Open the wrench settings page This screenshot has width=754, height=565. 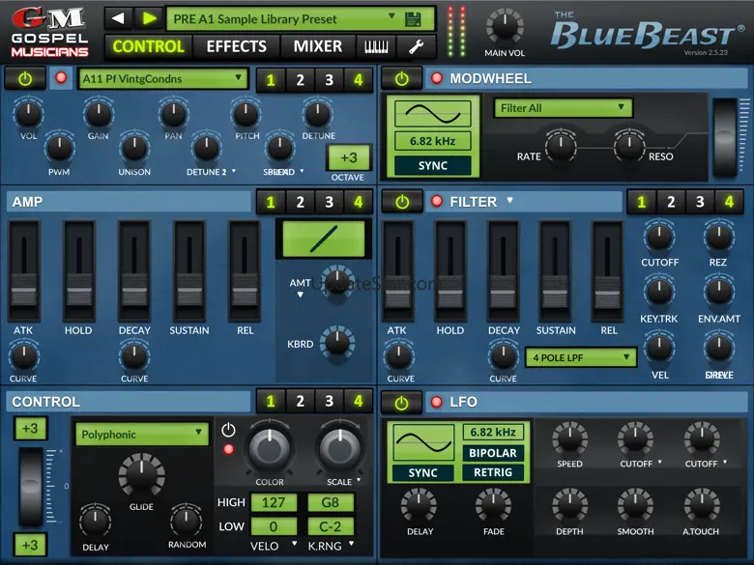click(416, 46)
